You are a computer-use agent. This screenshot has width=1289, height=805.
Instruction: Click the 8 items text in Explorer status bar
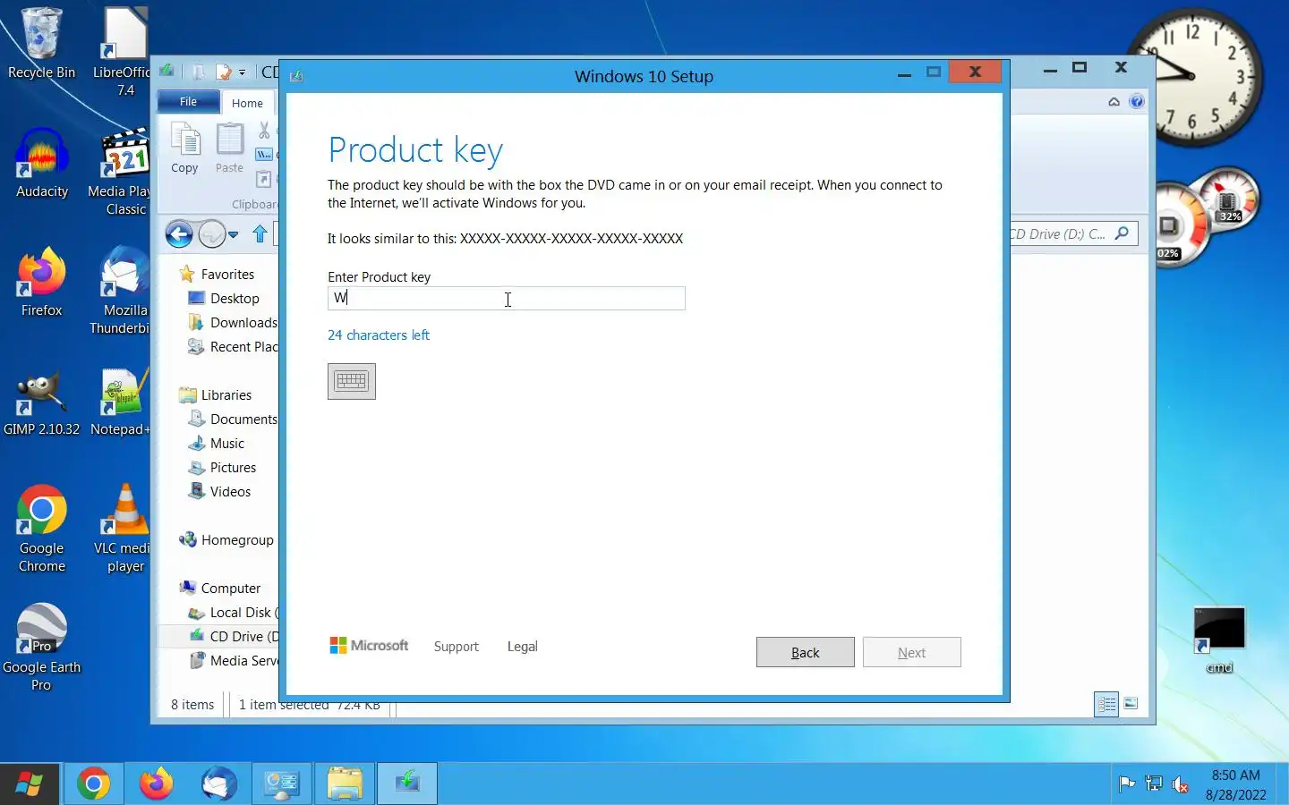click(192, 705)
